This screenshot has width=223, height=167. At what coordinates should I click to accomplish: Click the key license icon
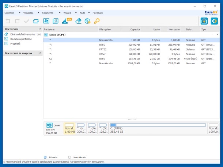(97, 21)
